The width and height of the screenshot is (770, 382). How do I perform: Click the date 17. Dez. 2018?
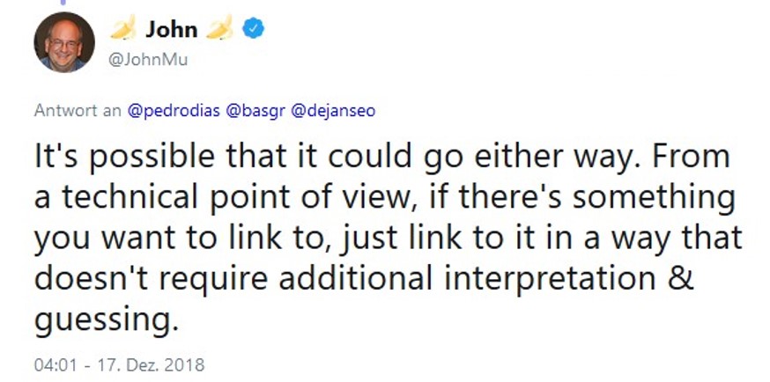click(151, 365)
